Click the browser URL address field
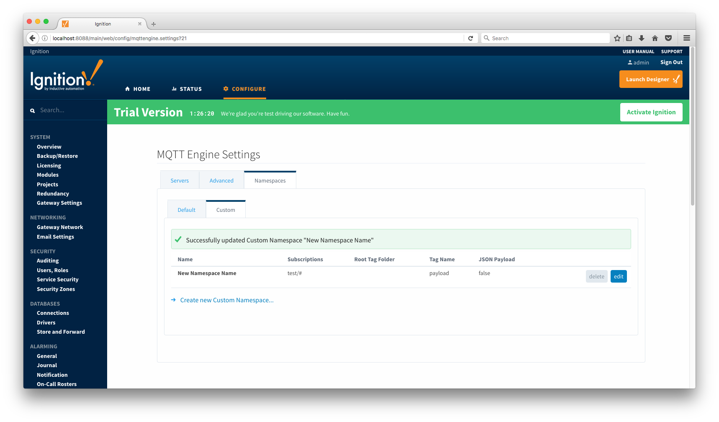This screenshot has width=719, height=422. click(257, 38)
